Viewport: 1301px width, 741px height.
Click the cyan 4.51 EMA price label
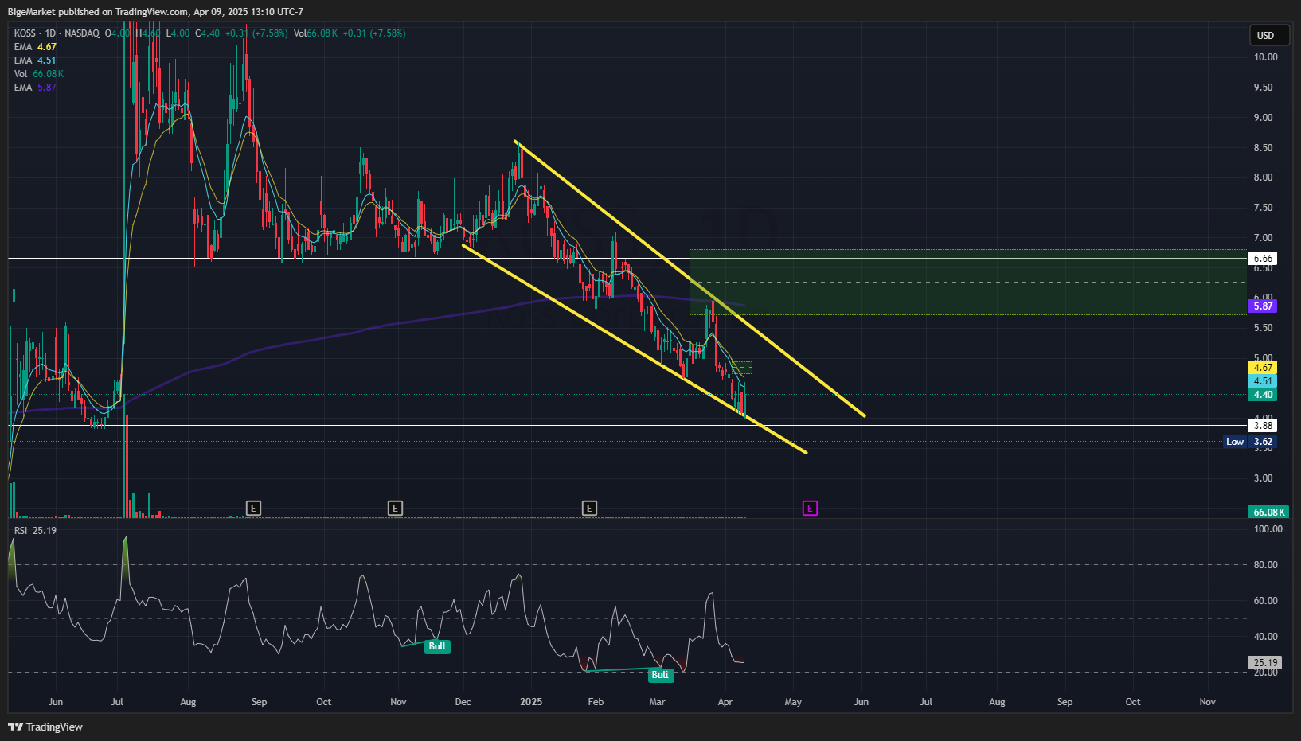1263,381
